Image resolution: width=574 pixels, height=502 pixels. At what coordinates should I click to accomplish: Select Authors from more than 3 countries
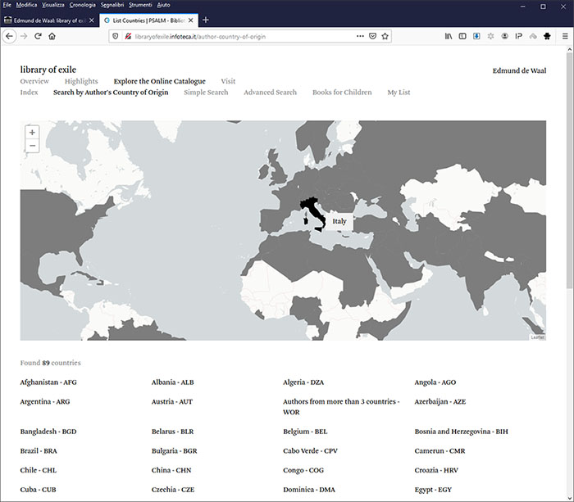pos(341,406)
